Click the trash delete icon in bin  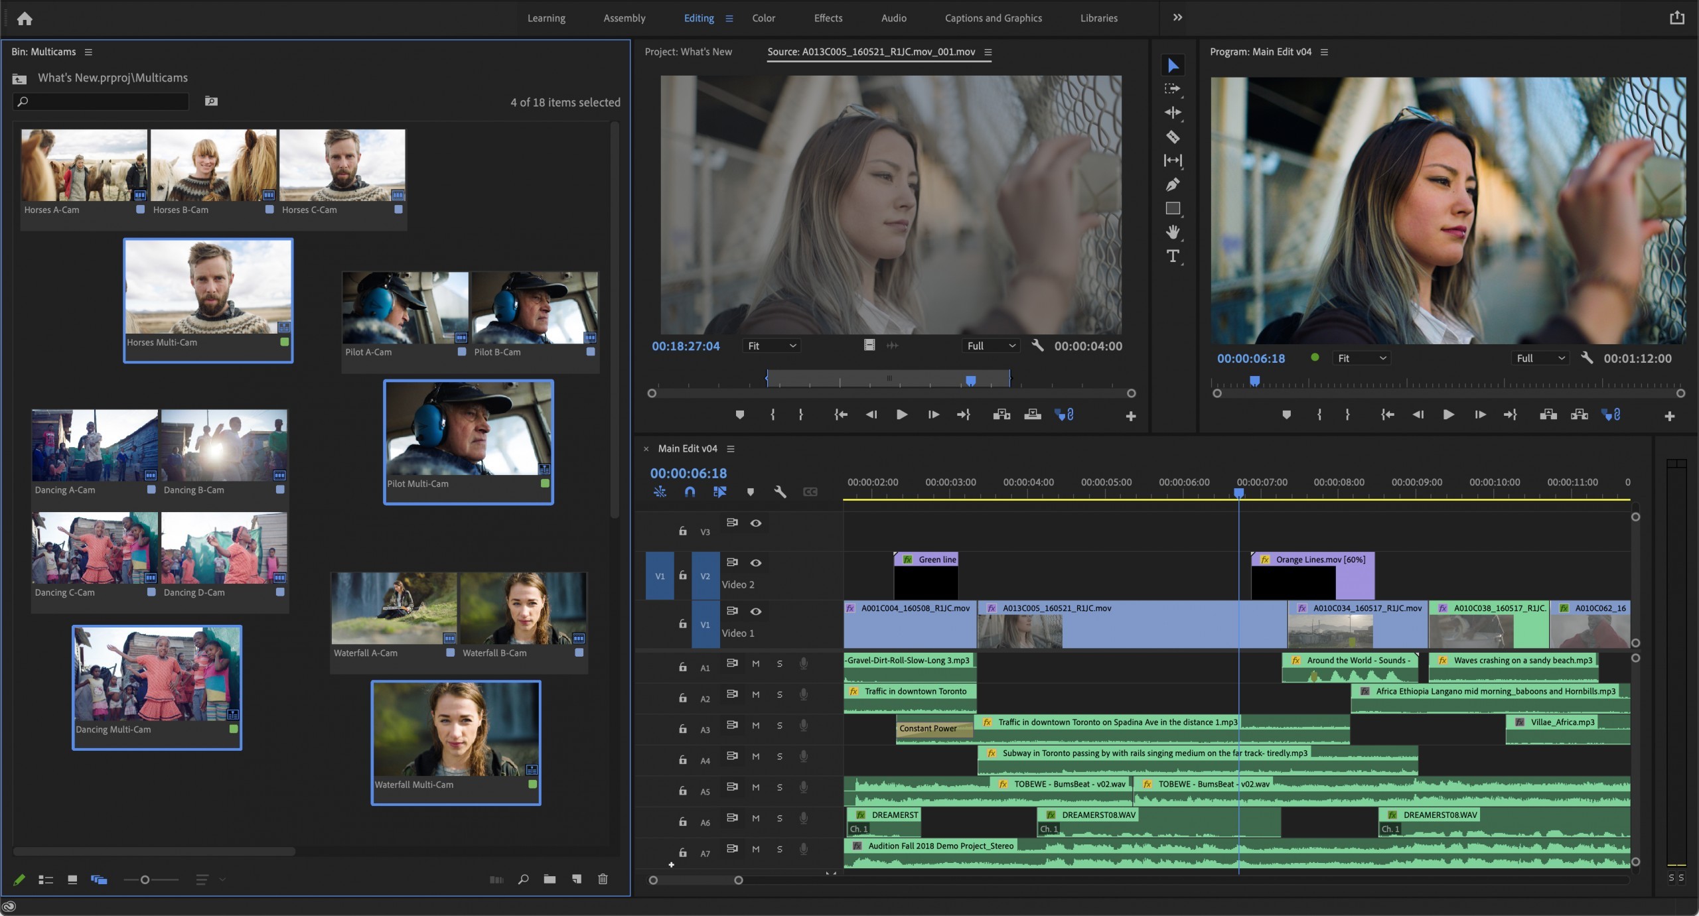coord(603,879)
